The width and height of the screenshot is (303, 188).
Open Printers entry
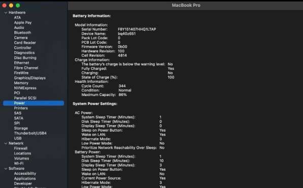tap(21, 108)
